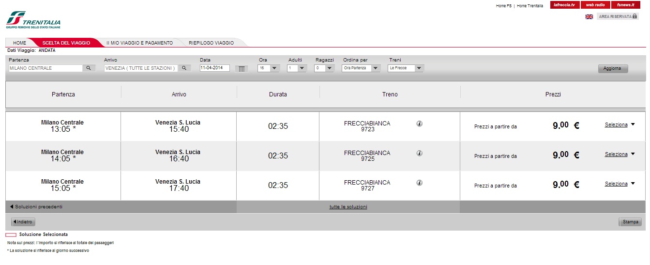Click the Stampa print button

(x=630, y=222)
